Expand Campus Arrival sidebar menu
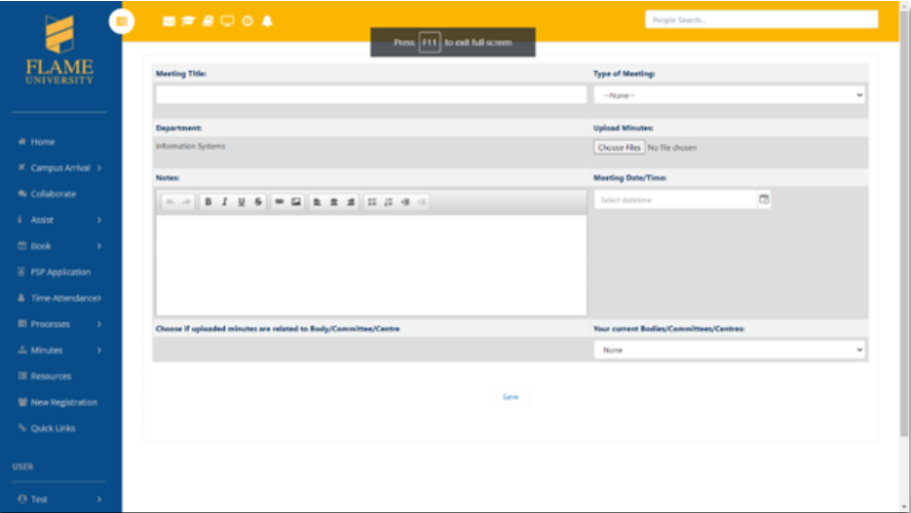The height and width of the screenshot is (513, 911). 59,167
